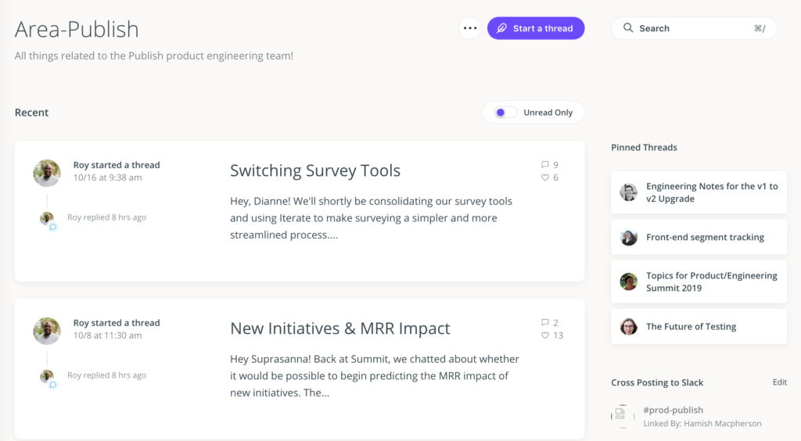Click Edit next to Cross Posting to Slack
Viewport: 801px width, 441px height.
pyautogui.click(x=780, y=382)
